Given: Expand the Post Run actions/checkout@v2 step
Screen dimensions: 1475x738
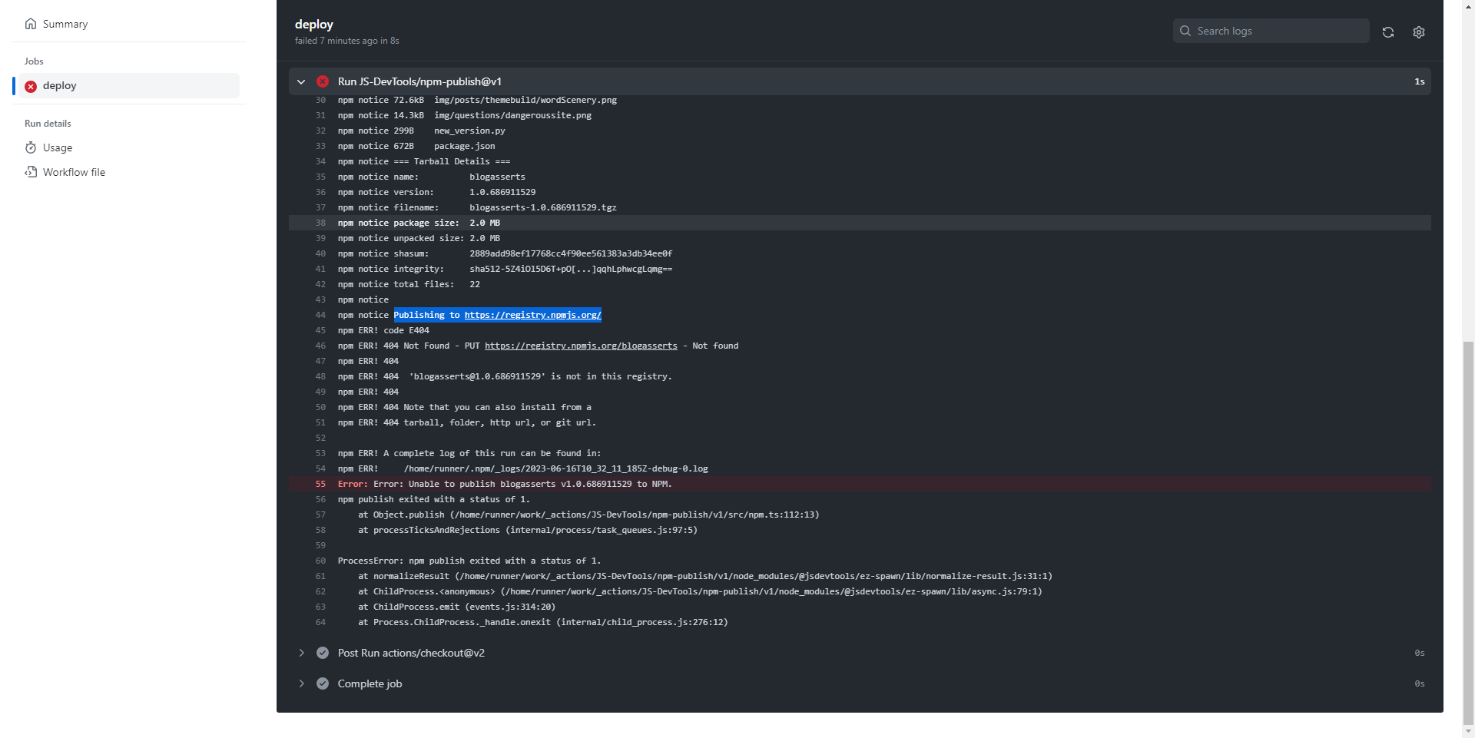Looking at the screenshot, I should coord(301,653).
